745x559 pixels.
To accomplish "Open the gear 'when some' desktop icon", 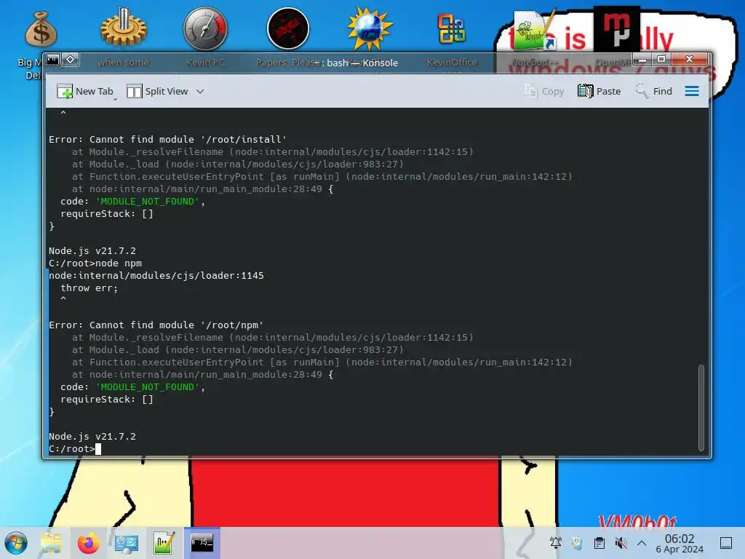I will [x=124, y=28].
